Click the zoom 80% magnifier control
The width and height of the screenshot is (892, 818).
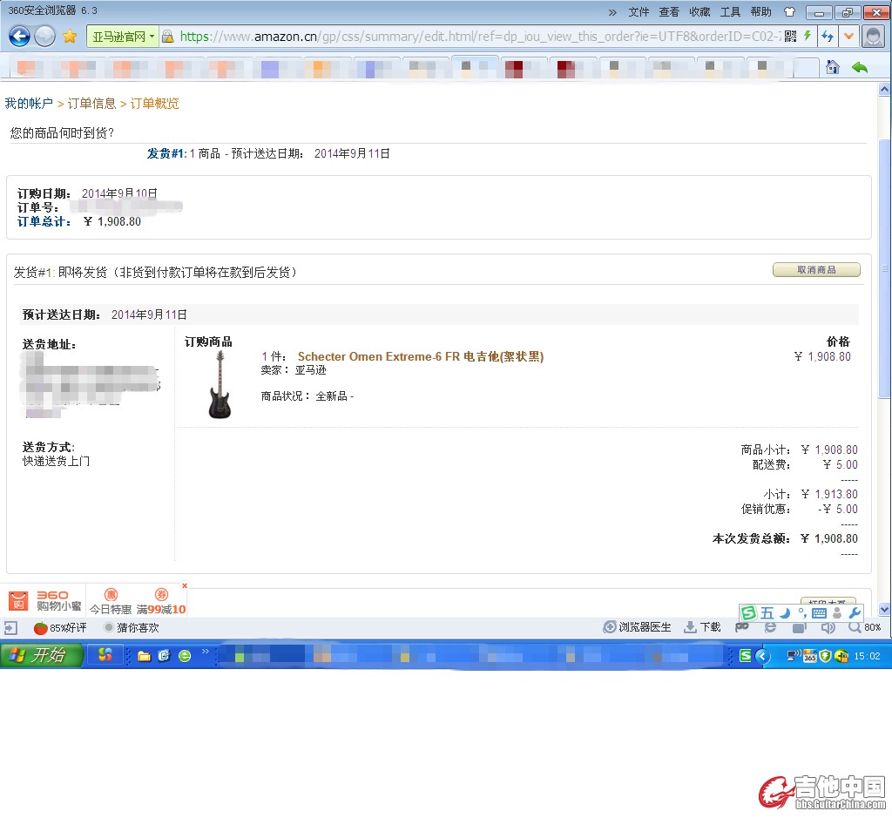pos(864,627)
